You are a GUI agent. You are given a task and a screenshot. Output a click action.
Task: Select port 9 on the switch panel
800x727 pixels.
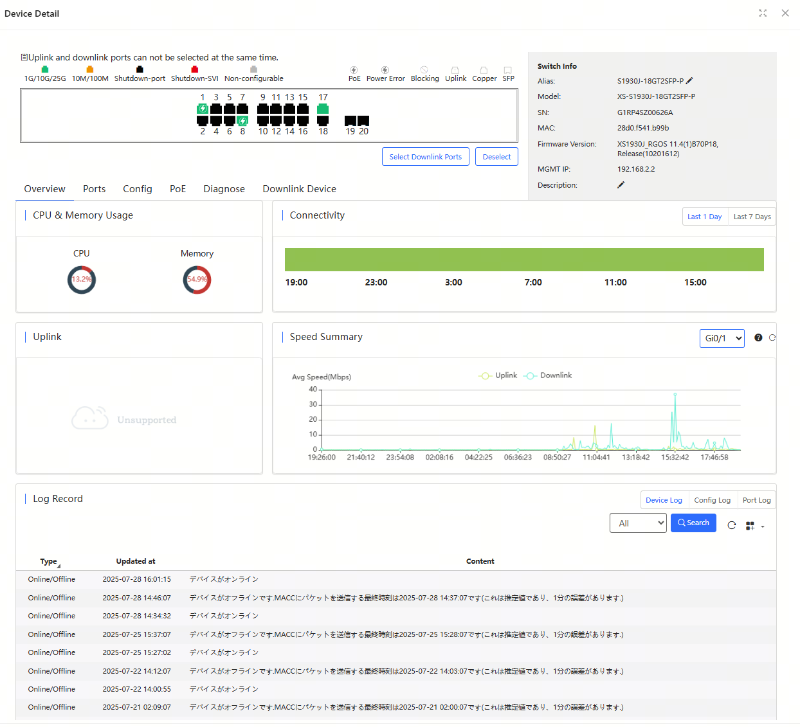click(x=263, y=109)
